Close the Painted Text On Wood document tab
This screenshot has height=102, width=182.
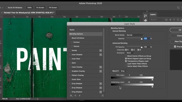[x=2, y=12]
